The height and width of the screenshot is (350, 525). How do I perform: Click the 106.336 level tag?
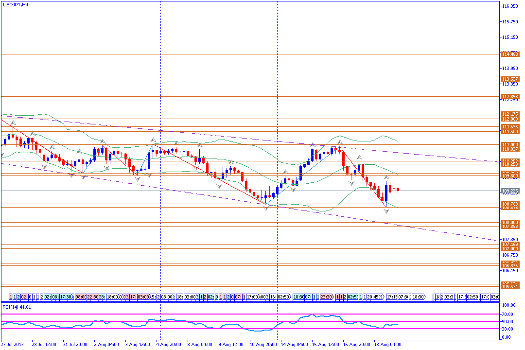tap(510, 265)
